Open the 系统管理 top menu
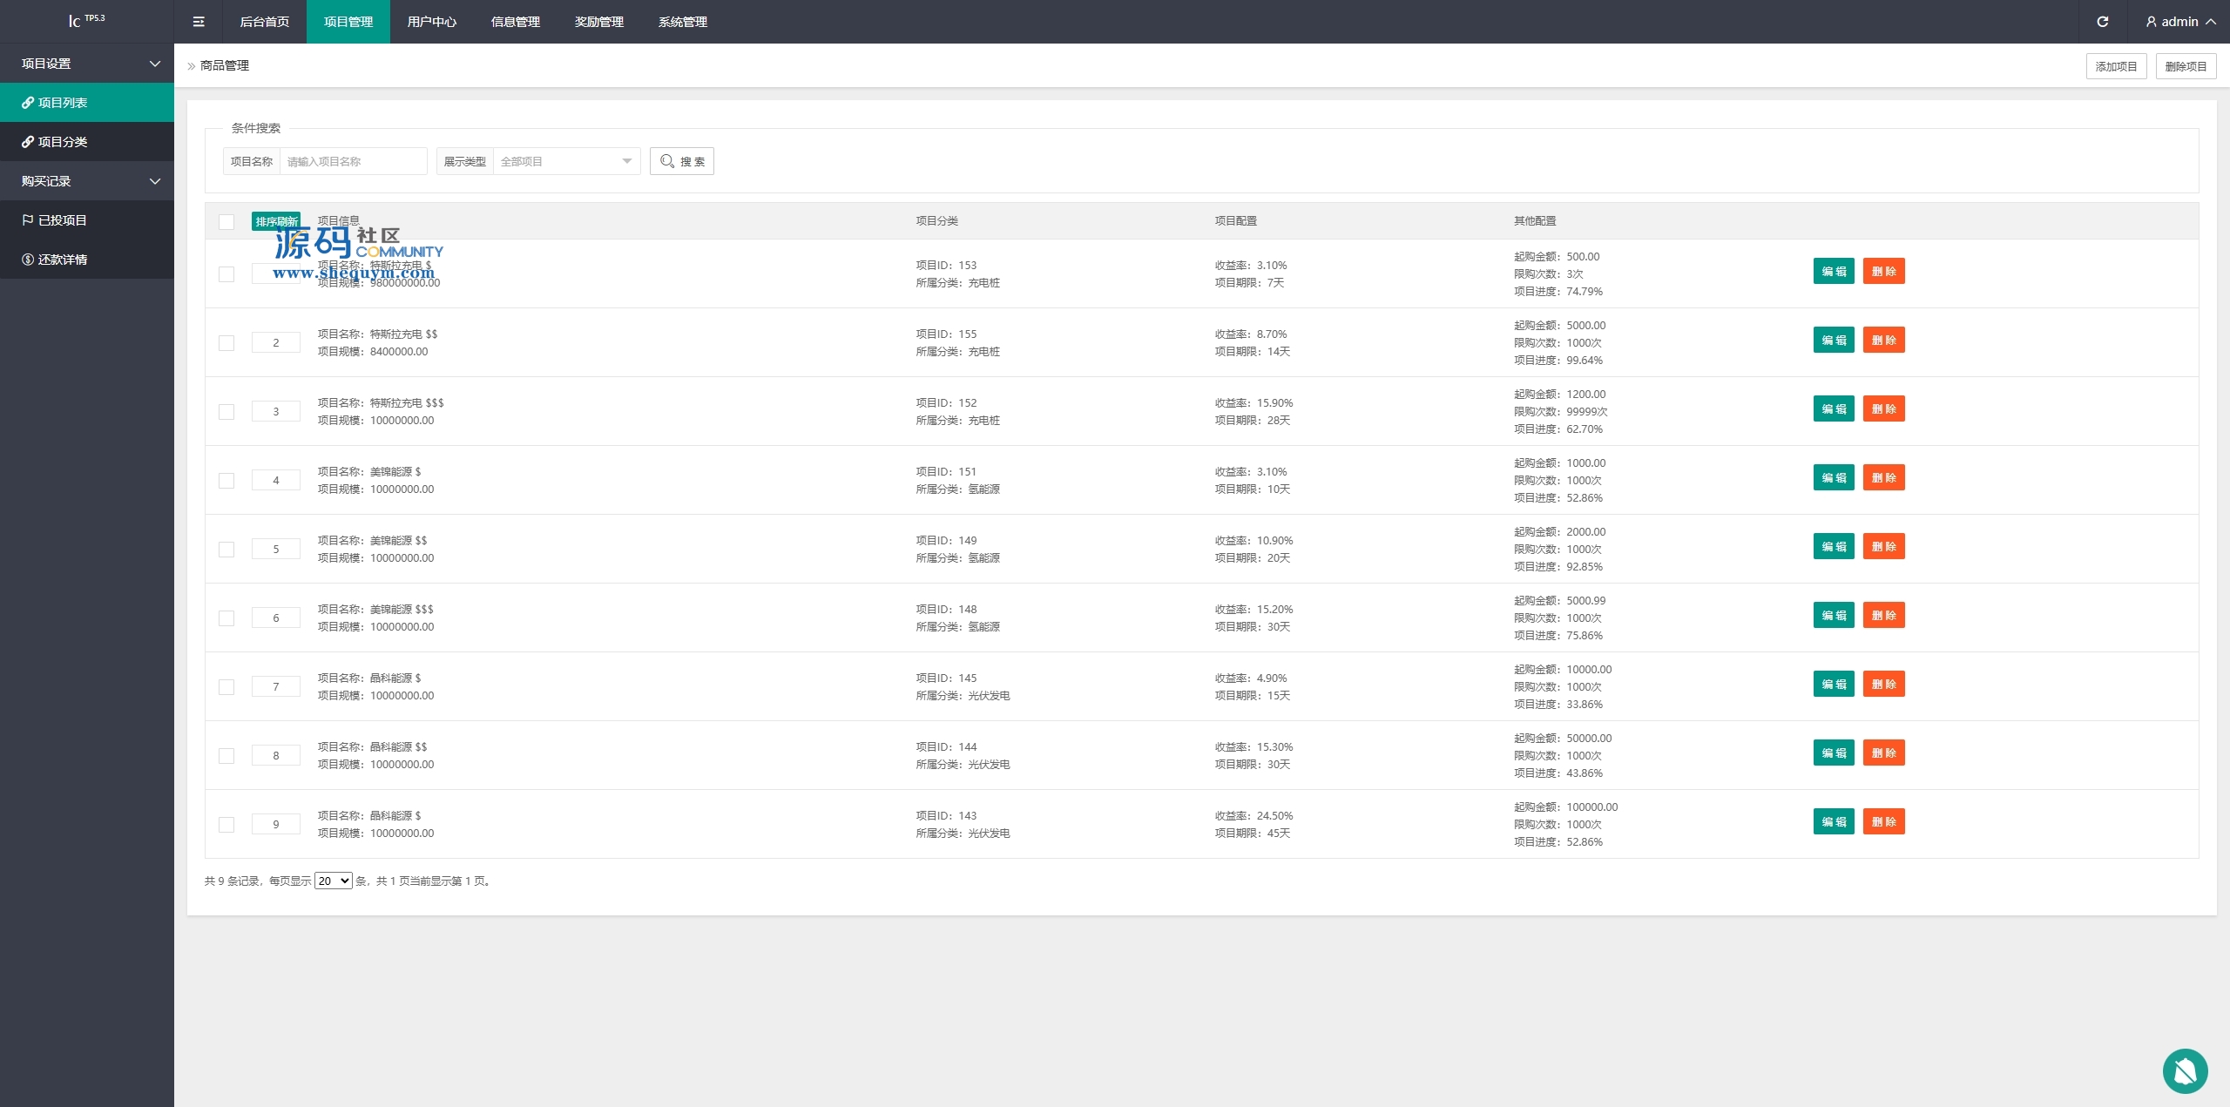The height and width of the screenshot is (1107, 2230). coord(683,22)
